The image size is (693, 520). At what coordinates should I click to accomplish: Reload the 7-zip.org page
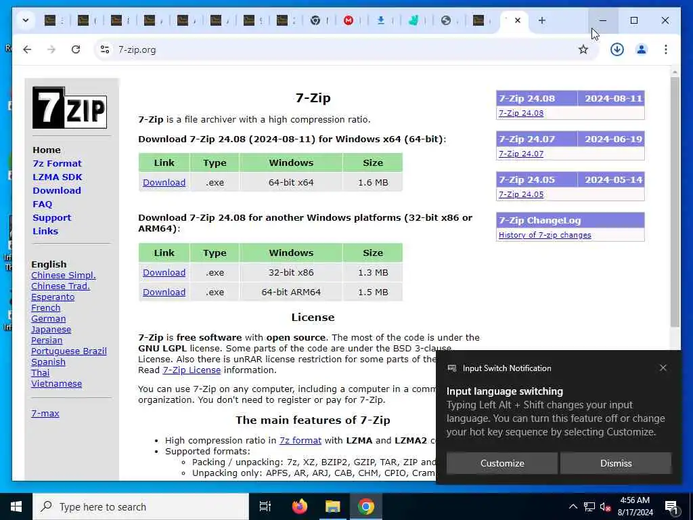[x=76, y=49]
